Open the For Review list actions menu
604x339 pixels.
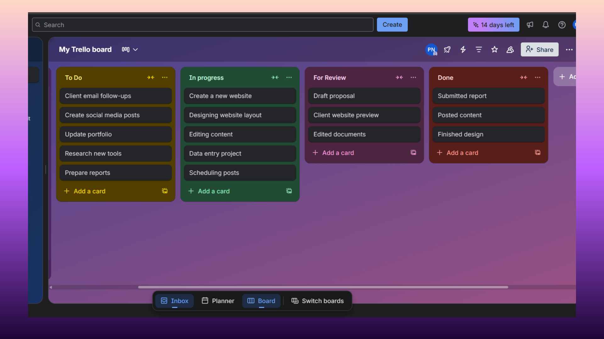coord(413,78)
